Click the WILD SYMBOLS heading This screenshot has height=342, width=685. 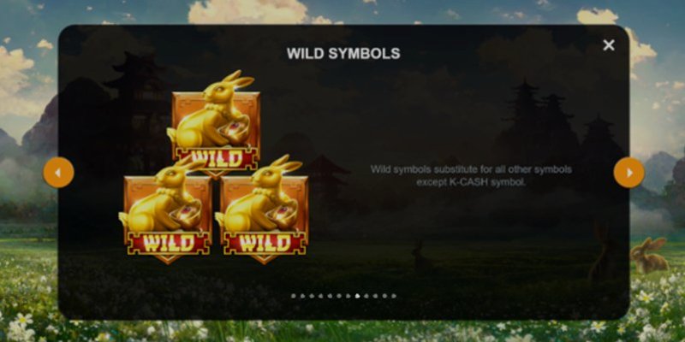[343, 53]
